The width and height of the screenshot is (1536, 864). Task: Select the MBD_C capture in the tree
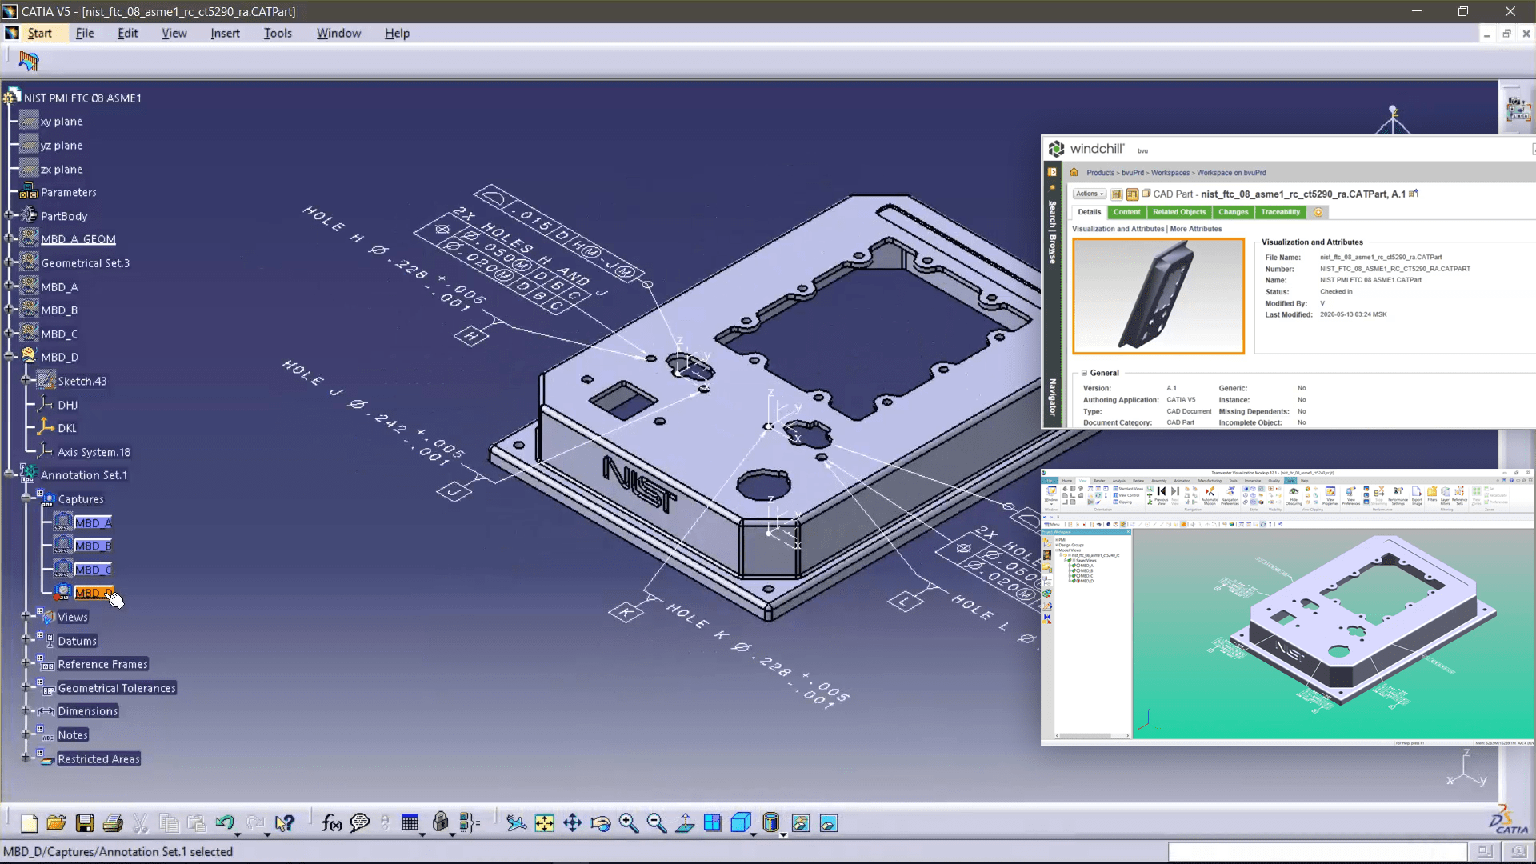(x=93, y=569)
